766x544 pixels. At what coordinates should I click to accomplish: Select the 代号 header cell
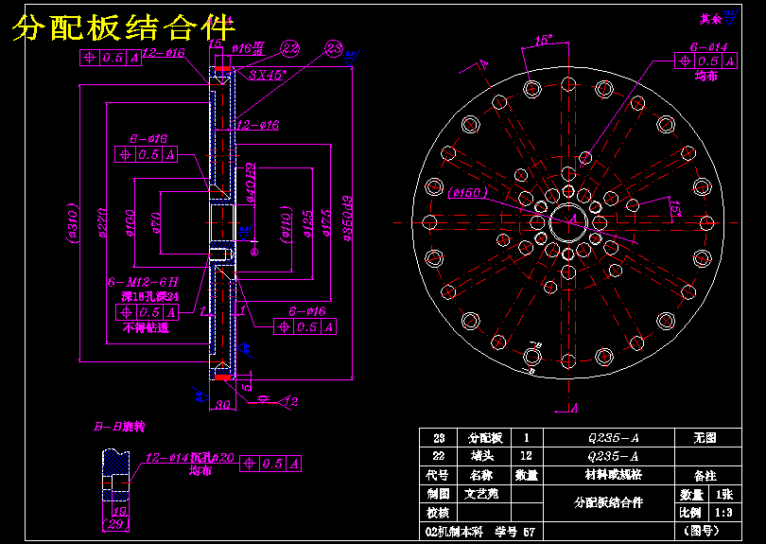(438, 475)
